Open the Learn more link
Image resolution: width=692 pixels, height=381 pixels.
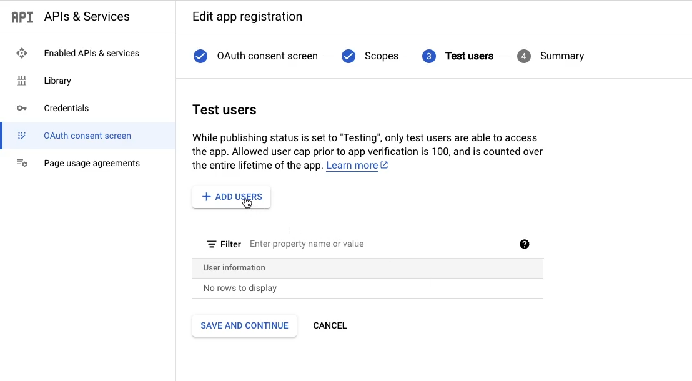coord(352,165)
